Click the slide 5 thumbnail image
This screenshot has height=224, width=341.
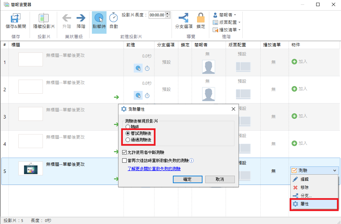(30, 168)
